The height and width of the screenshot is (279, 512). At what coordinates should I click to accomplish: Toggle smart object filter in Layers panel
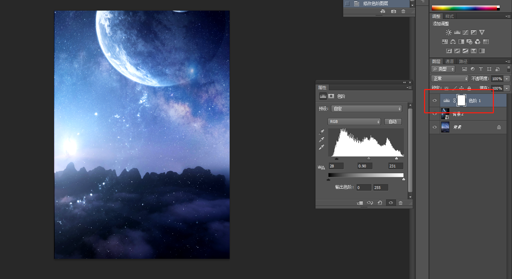(x=497, y=69)
